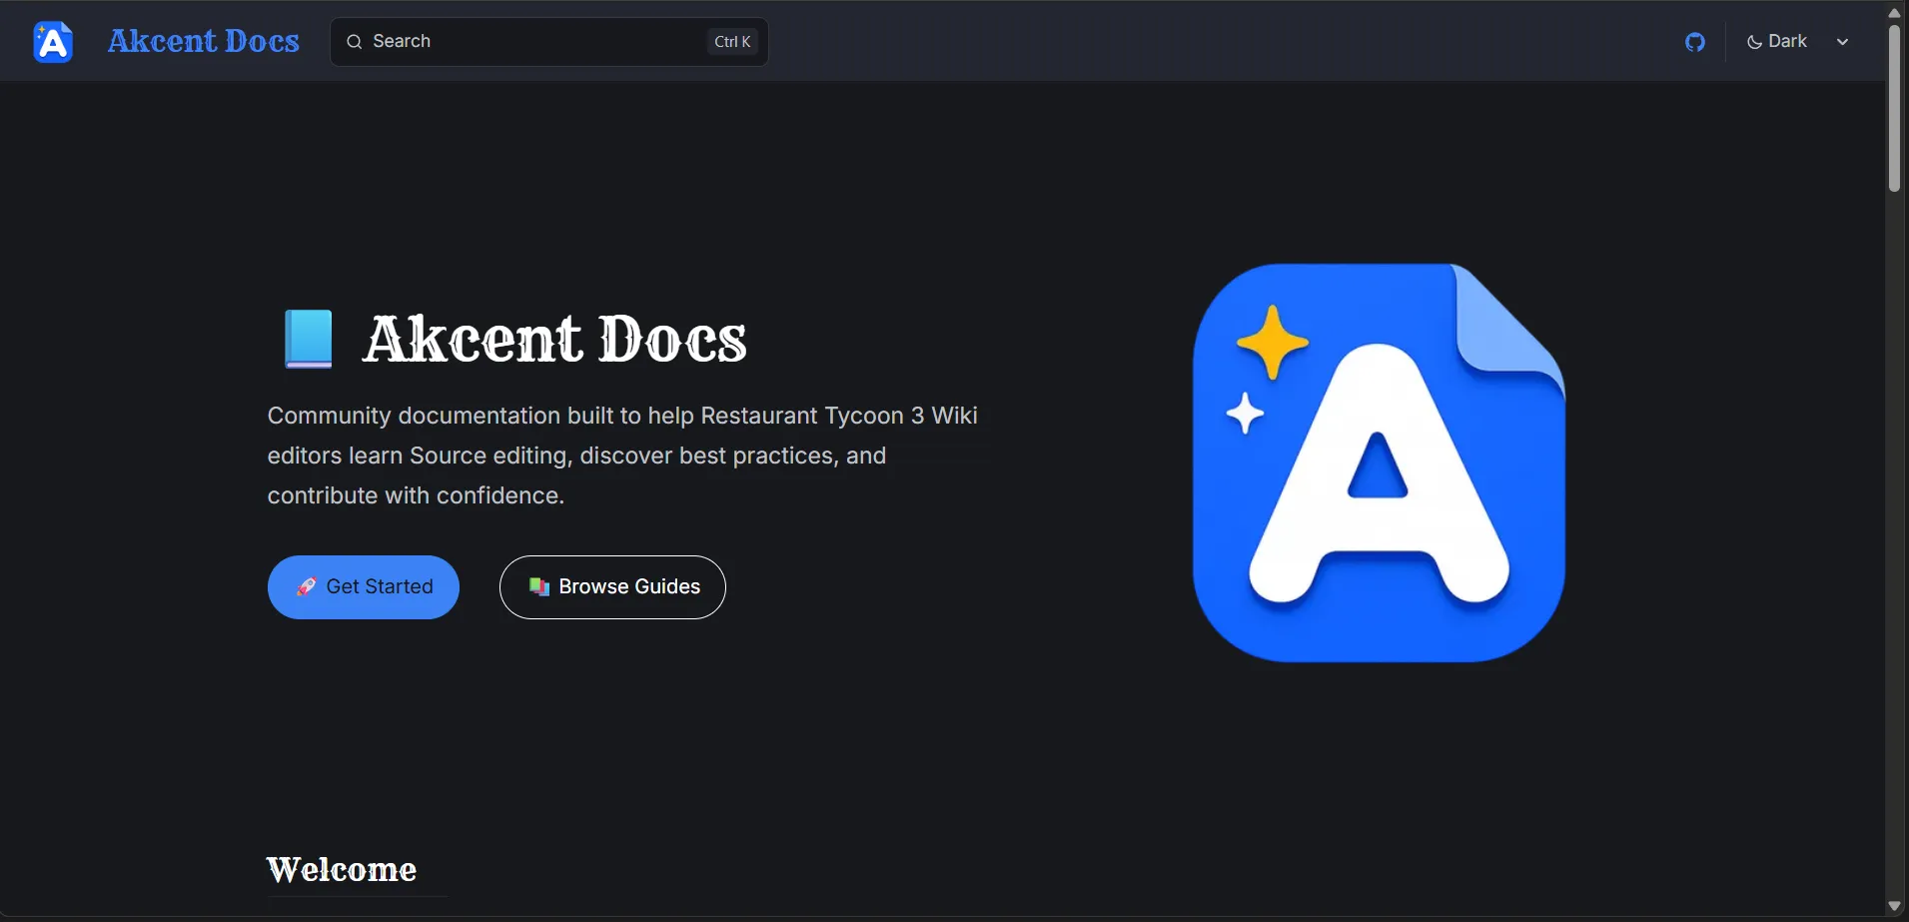Viewport: 1909px width, 922px height.
Task: Open the GitHub repository icon link
Action: click(1695, 42)
